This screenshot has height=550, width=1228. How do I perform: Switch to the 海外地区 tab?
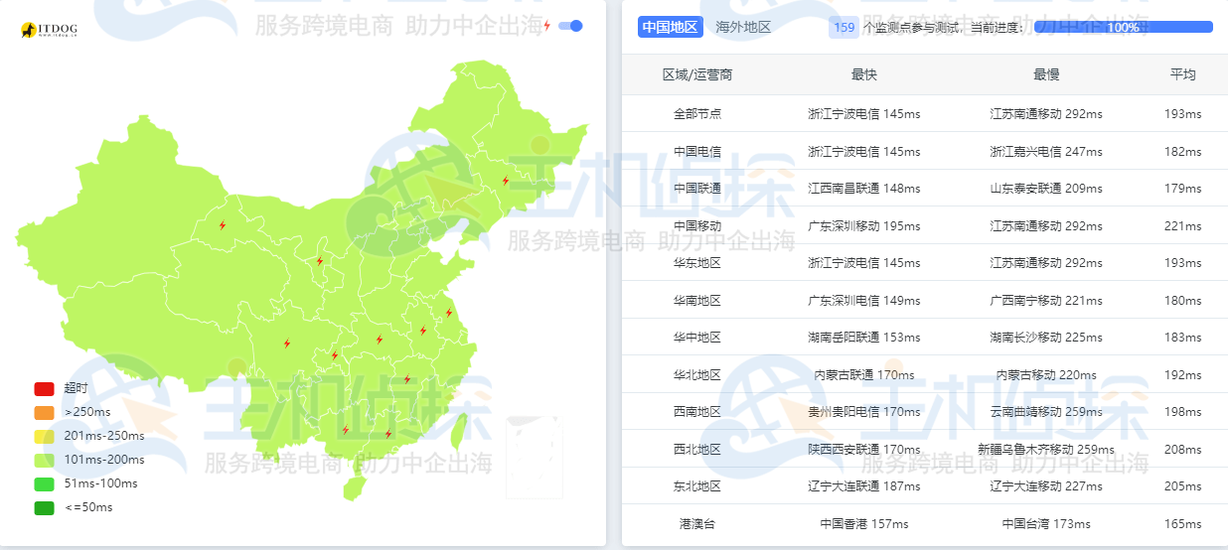pos(743,28)
